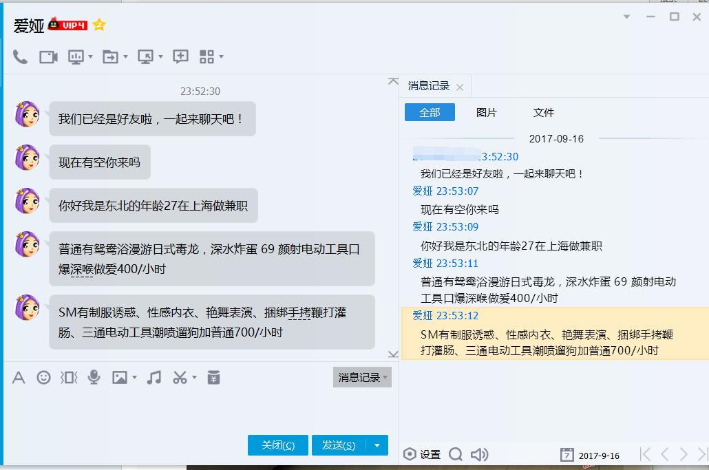Screen dimensions: 709x470
Task: Click the search magnifier in the record panel
Action: pyautogui.click(x=456, y=454)
